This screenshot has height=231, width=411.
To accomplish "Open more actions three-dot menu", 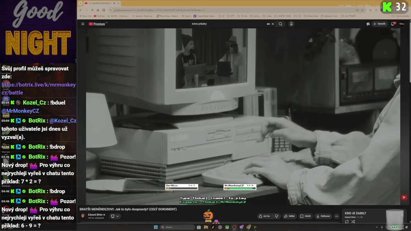I will click(337, 216).
